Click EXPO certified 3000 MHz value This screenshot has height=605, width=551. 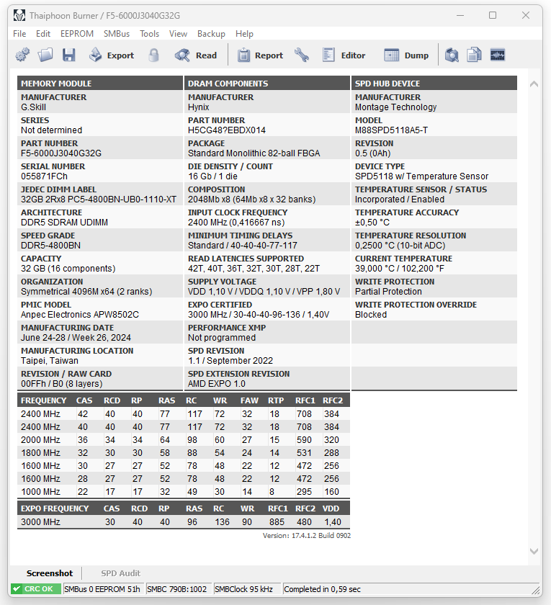[x=259, y=315]
